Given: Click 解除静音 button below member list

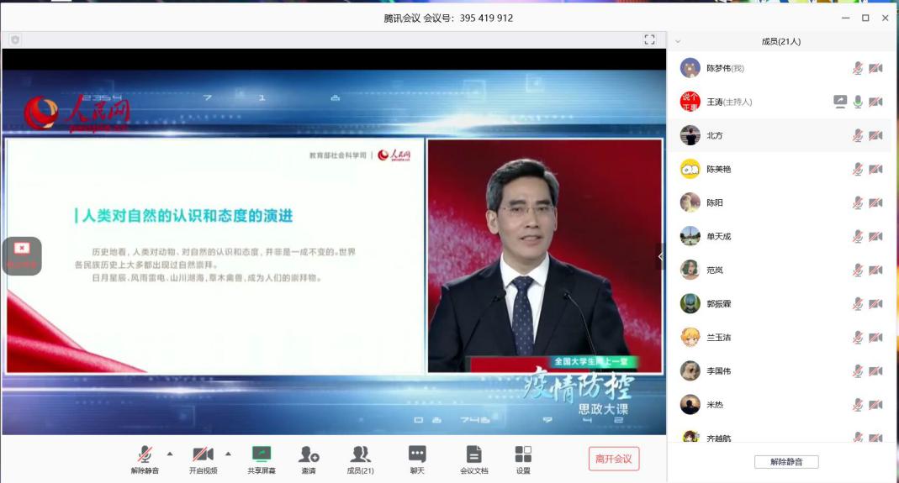Looking at the screenshot, I should pyautogui.click(x=785, y=462).
